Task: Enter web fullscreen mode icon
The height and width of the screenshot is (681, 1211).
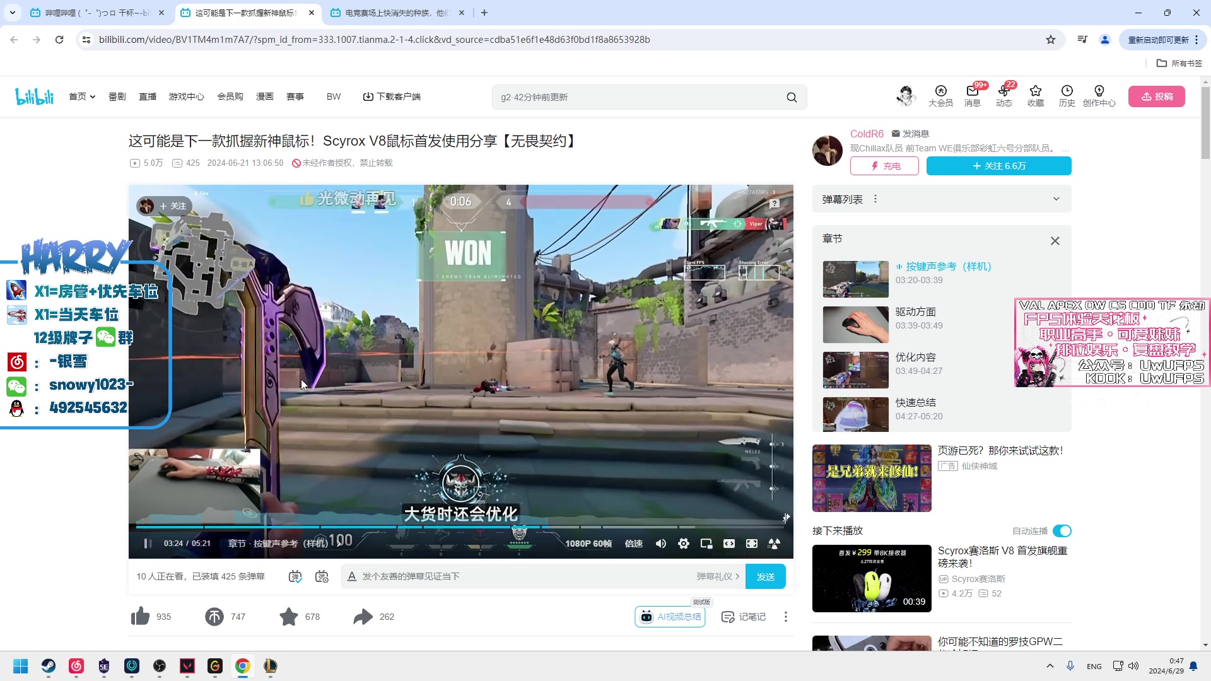Action: [752, 544]
